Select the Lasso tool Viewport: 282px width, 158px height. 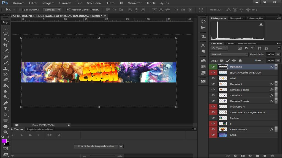[6, 33]
